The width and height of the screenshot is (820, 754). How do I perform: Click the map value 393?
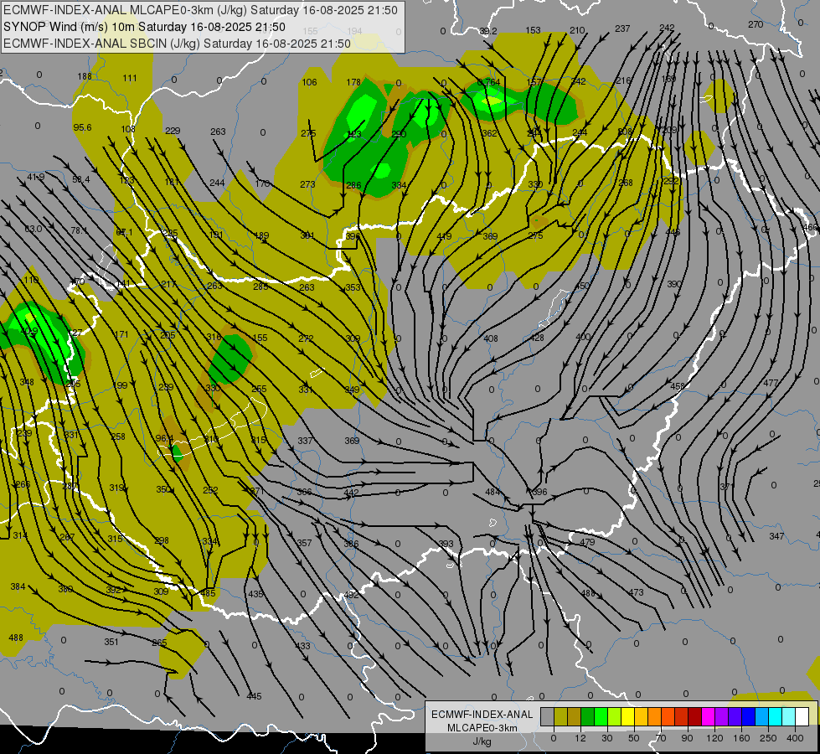coord(446,545)
